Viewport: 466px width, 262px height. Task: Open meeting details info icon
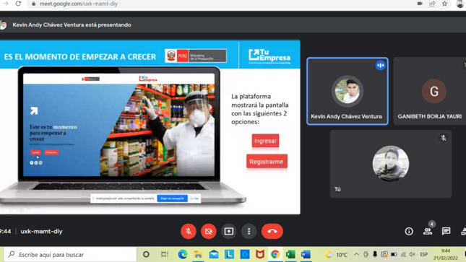pyautogui.click(x=409, y=231)
